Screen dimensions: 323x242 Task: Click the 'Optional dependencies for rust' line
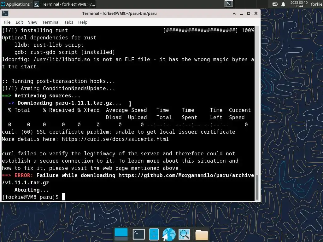click(49, 38)
